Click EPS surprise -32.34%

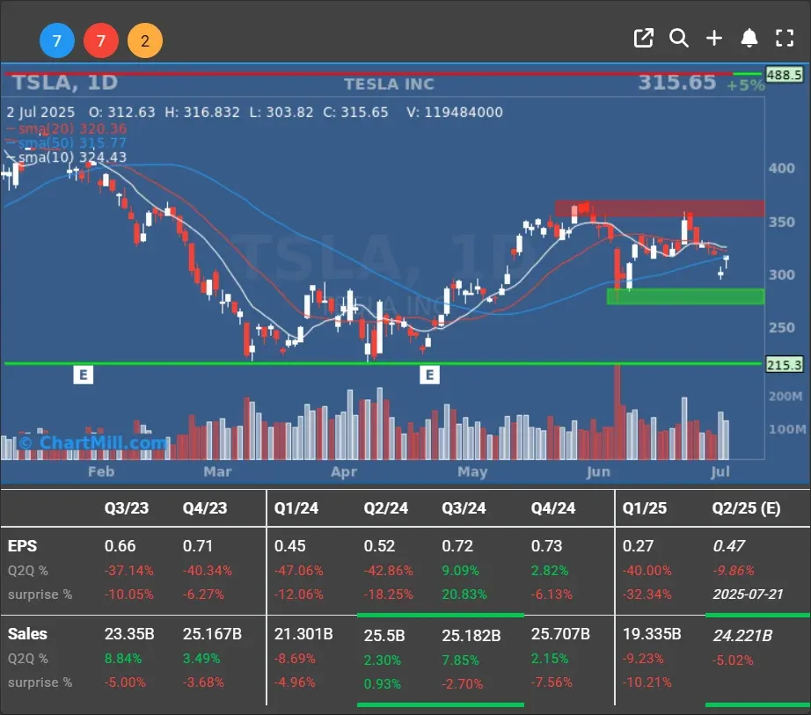647,595
